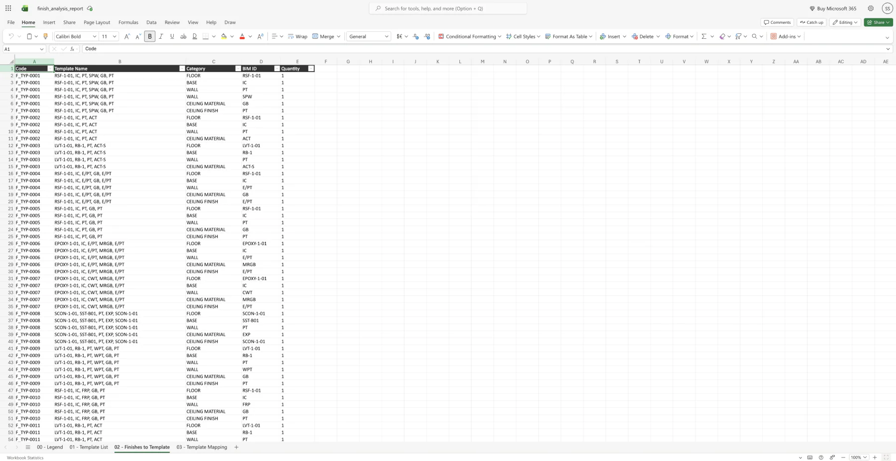Apply italic formatting
The height and width of the screenshot is (461, 896).
tap(161, 36)
